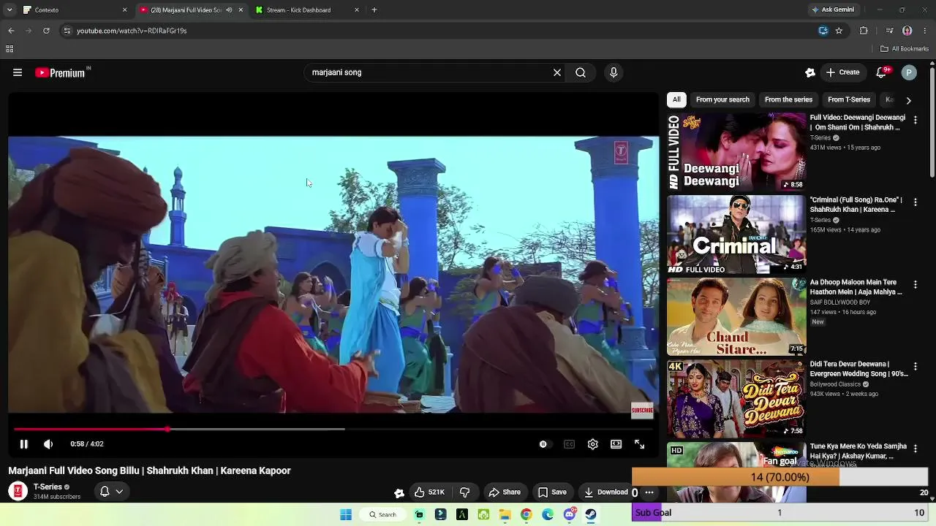Open Microsoft Edge from the taskbar
This screenshot has height=526, width=936.
click(548, 514)
